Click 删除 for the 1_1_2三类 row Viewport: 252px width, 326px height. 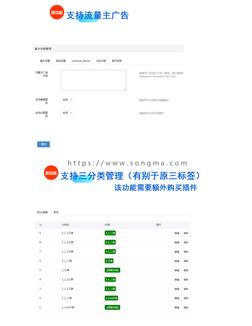click(186, 280)
